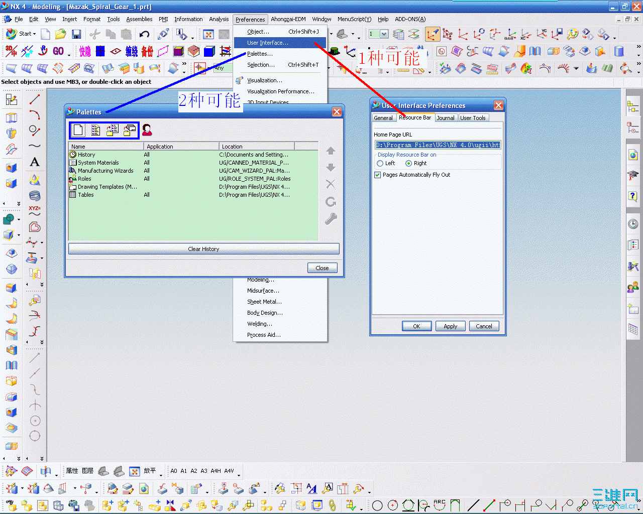The width and height of the screenshot is (643, 514).
Task: Choose Welding... in Preferences menu
Action: click(280, 324)
